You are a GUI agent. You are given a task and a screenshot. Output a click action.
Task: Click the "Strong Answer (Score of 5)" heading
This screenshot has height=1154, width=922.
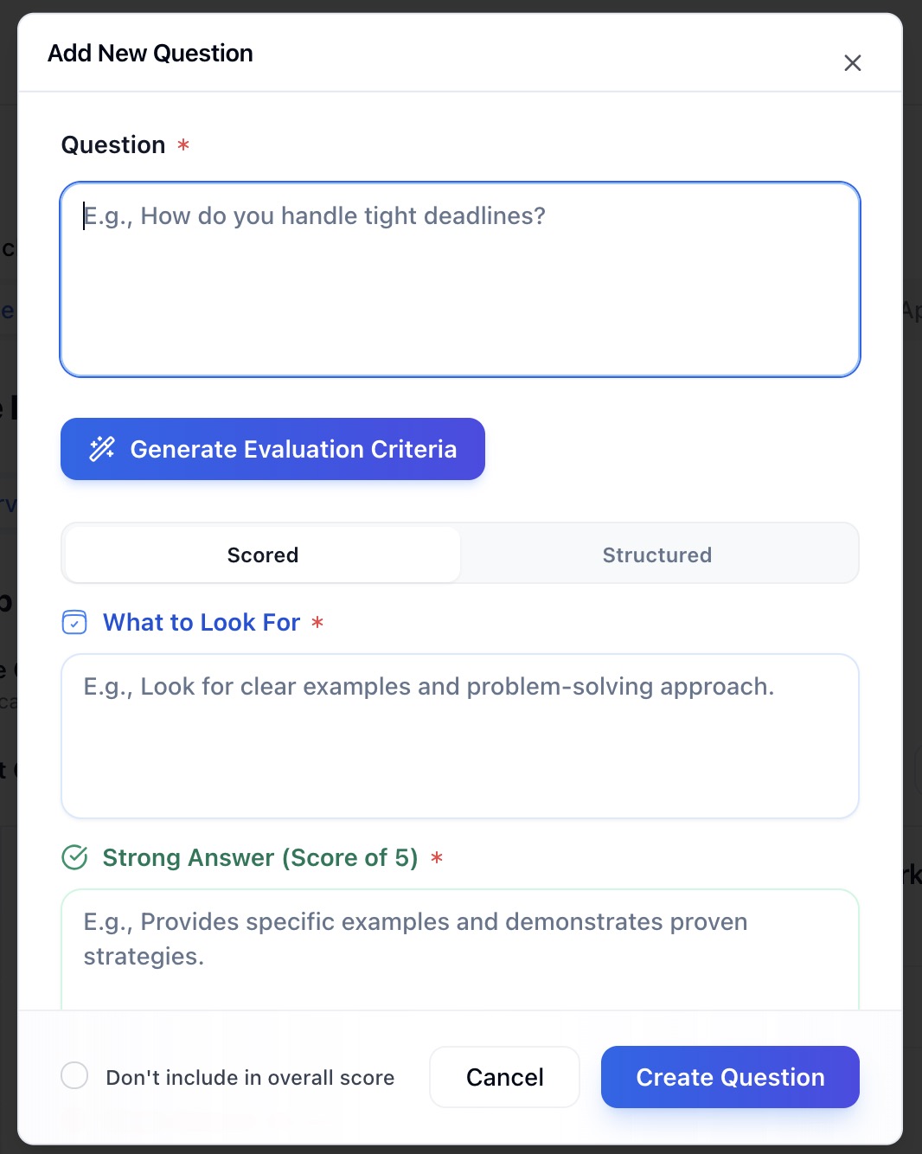click(260, 858)
